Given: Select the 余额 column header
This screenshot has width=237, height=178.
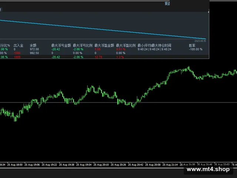Looking at the screenshot, I should (x=33, y=45).
